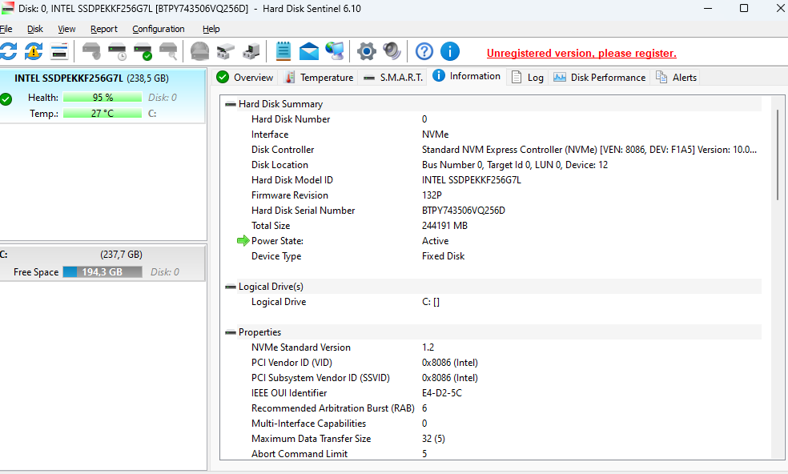Click the refresh icon with warning sign
This screenshot has width=788, height=474.
(x=34, y=52)
